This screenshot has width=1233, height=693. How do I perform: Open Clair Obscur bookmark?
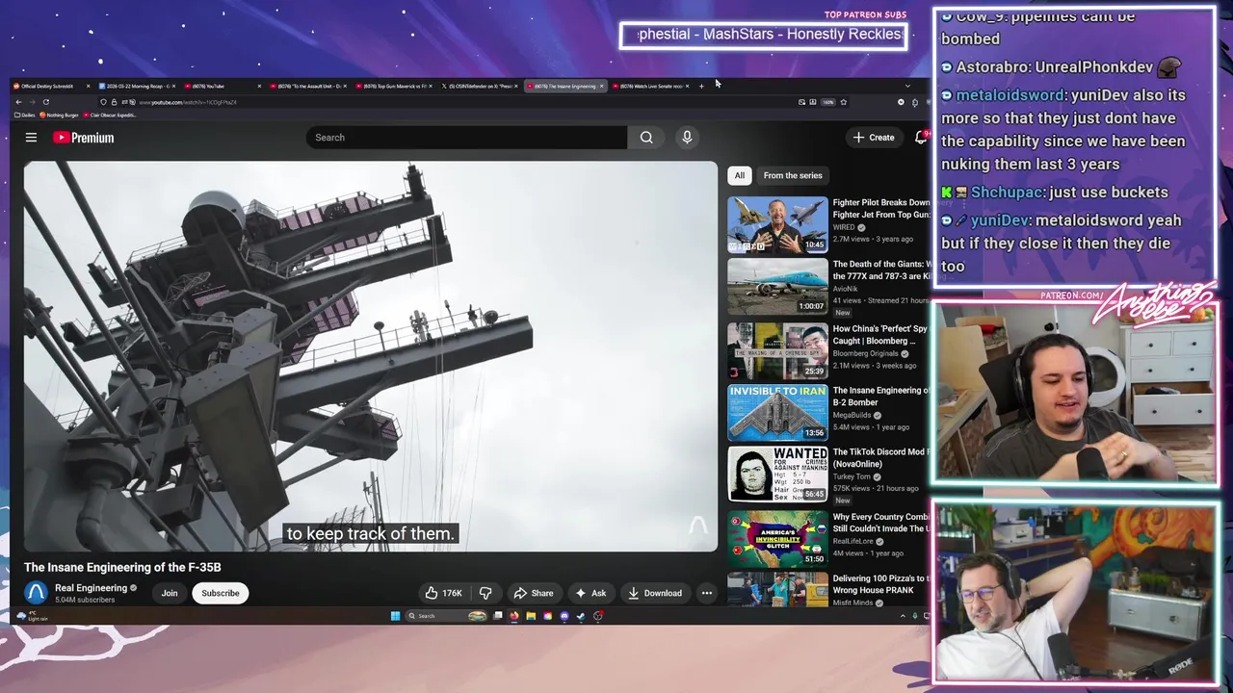tap(109, 115)
